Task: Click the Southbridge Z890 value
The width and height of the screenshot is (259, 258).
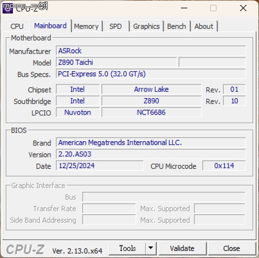Action: [151, 101]
